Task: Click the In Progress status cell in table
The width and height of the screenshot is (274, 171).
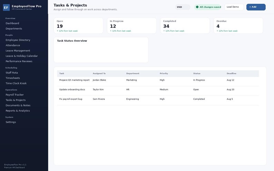Action: [x=199, y=80]
